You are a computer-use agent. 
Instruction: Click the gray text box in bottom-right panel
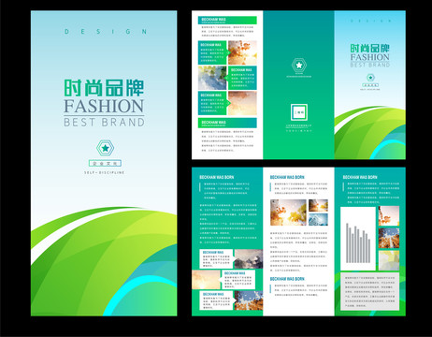point(369,291)
